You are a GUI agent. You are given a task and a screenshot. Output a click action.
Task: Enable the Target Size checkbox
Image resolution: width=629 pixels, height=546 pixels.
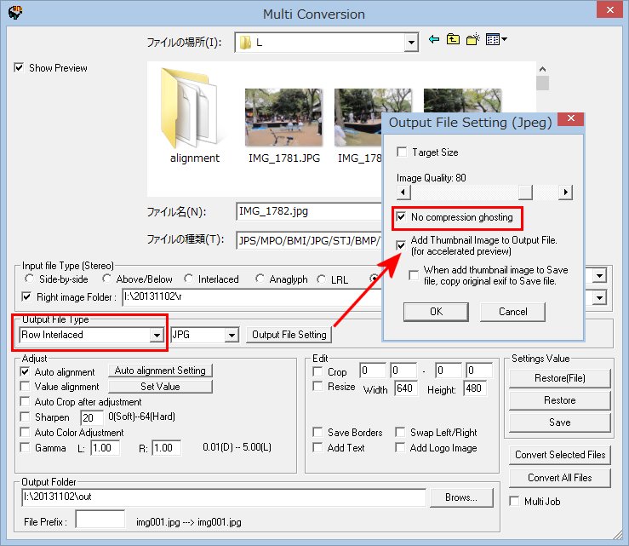point(402,152)
